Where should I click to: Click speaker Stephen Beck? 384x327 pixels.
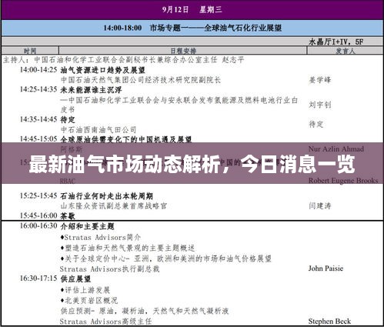point(329,321)
